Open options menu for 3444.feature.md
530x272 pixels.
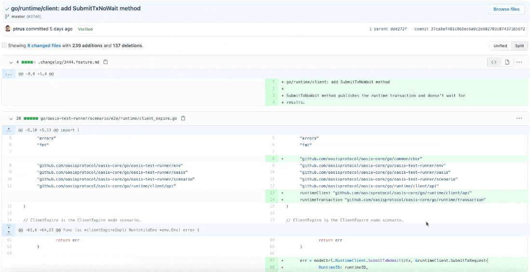[519, 62]
